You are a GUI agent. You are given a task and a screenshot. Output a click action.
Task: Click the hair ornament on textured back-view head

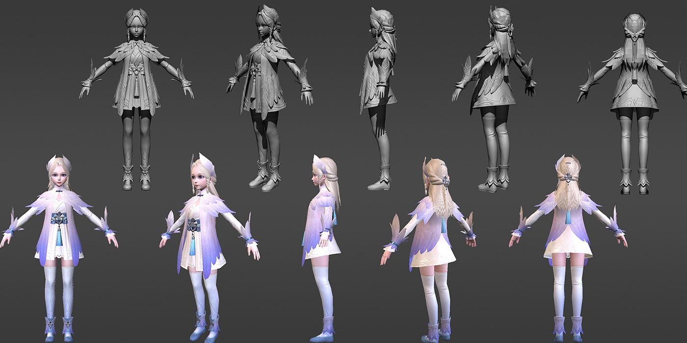point(568,177)
